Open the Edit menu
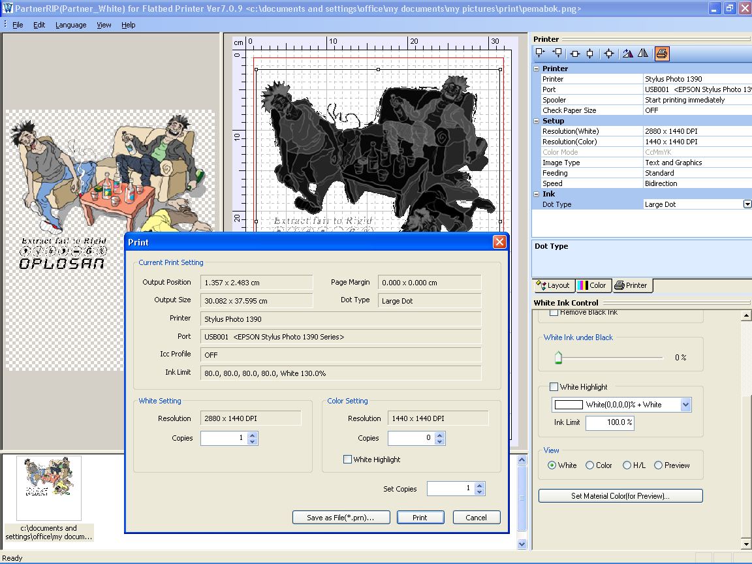Screen dimensions: 752x564 pyautogui.click(x=39, y=25)
